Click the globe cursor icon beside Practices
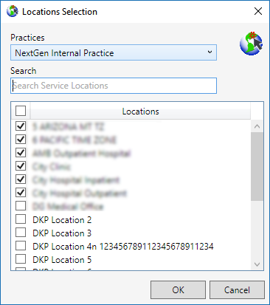 click(x=252, y=44)
